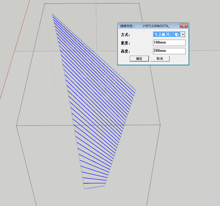220x206 pixels.
Task: Click dotted bounding box top-left corner
Action: tap(45, 4)
